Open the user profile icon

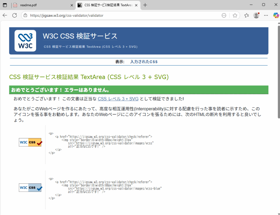[x=256, y=16]
